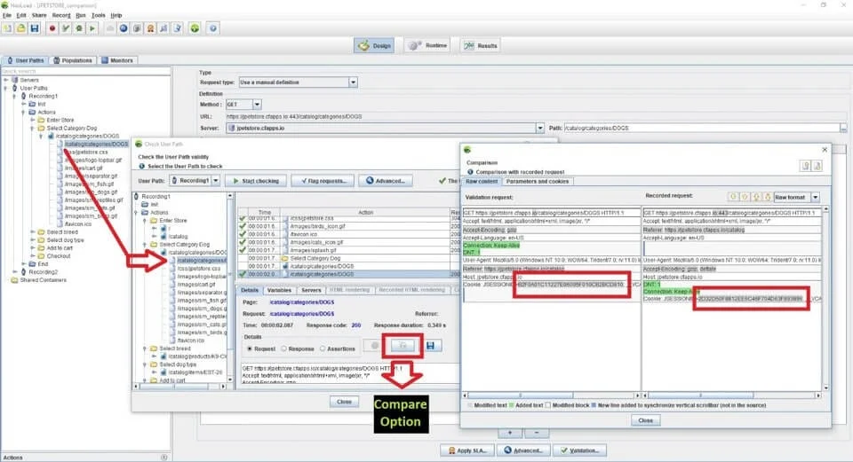The image size is (853, 462).
Task: Click horizontal scrollbar under Validation request pane
Action: tap(551, 395)
